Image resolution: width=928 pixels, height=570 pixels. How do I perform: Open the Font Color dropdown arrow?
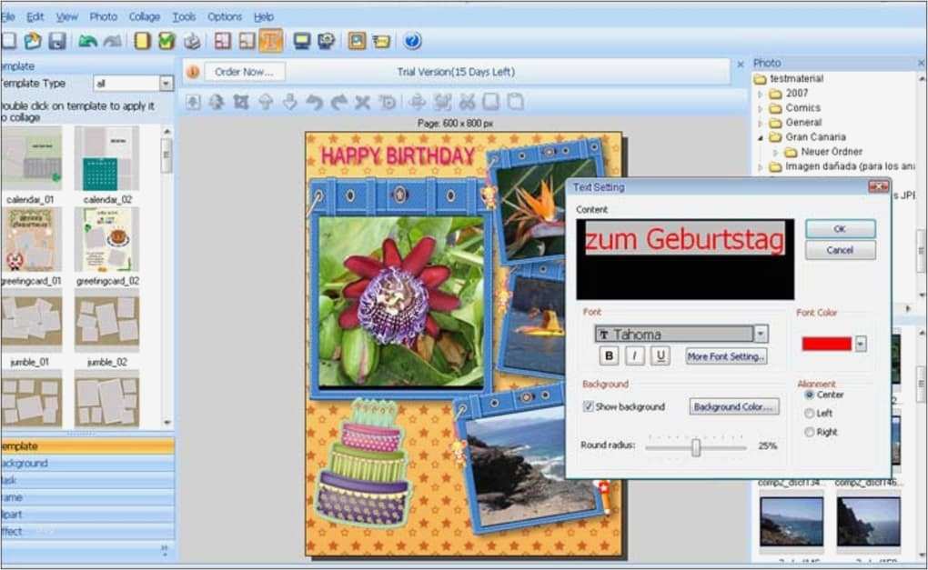click(861, 344)
